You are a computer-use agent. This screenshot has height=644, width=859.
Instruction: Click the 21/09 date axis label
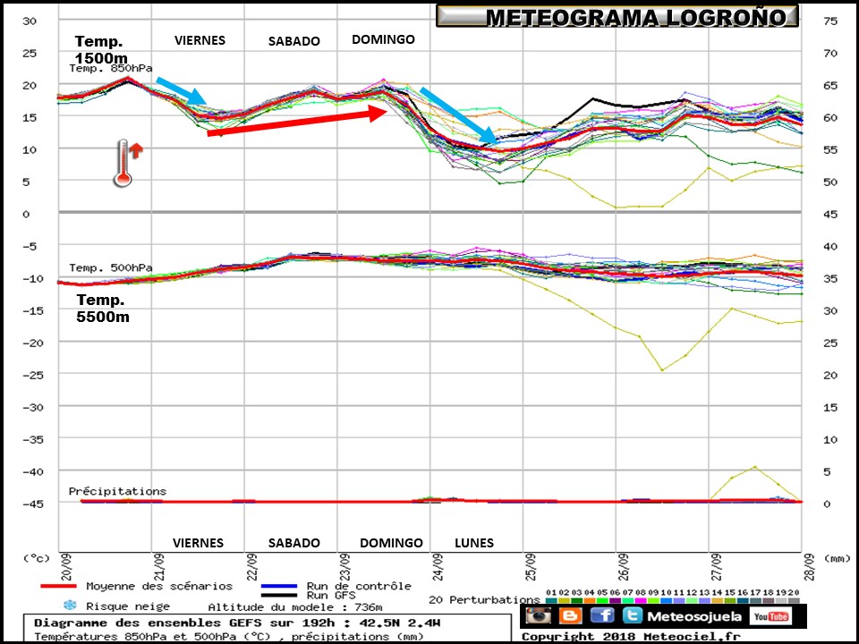click(159, 567)
